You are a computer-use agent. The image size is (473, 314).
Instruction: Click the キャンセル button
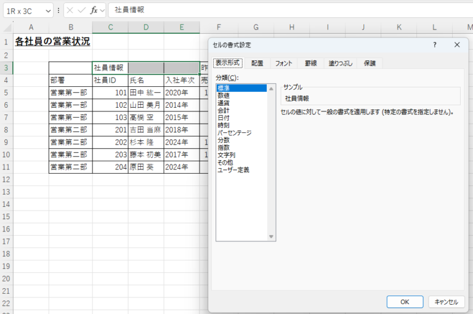pyautogui.click(x=446, y=302)
